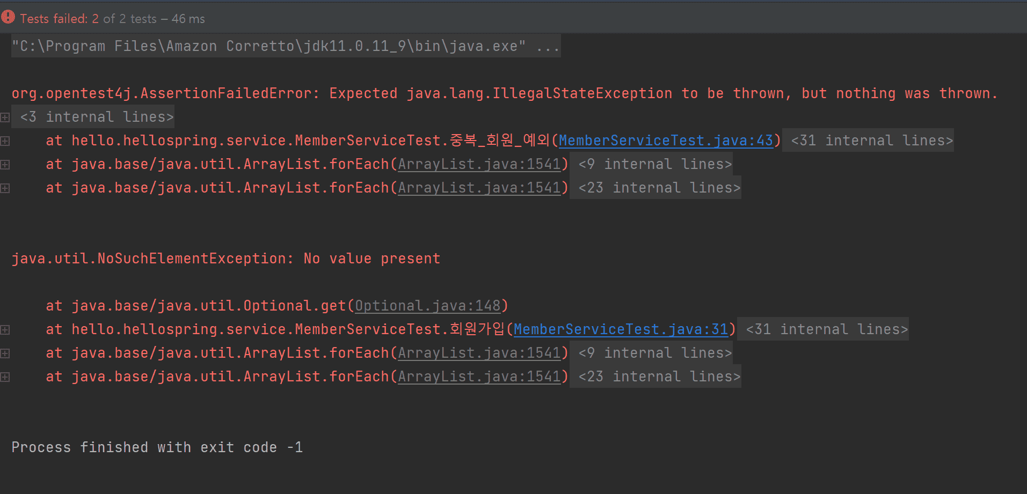Click gutter fold icon beside last "<23 internal lines>" row
This screenshot has width=1027, height=494.
(5, 377)
